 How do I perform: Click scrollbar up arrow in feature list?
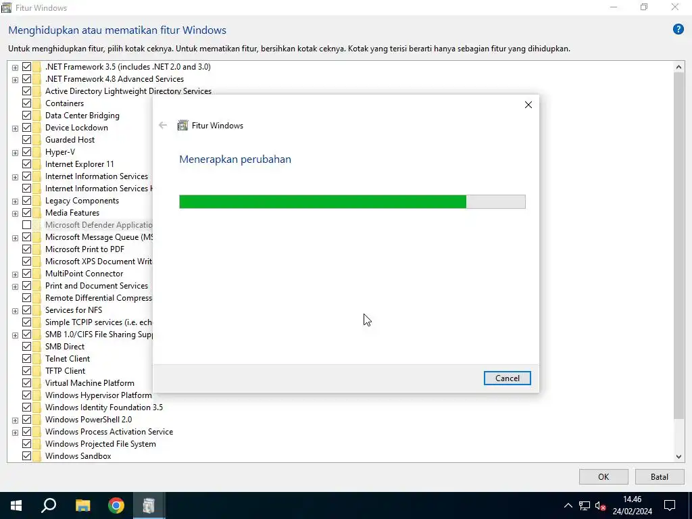pyautogui.click(x=678, y=67)
